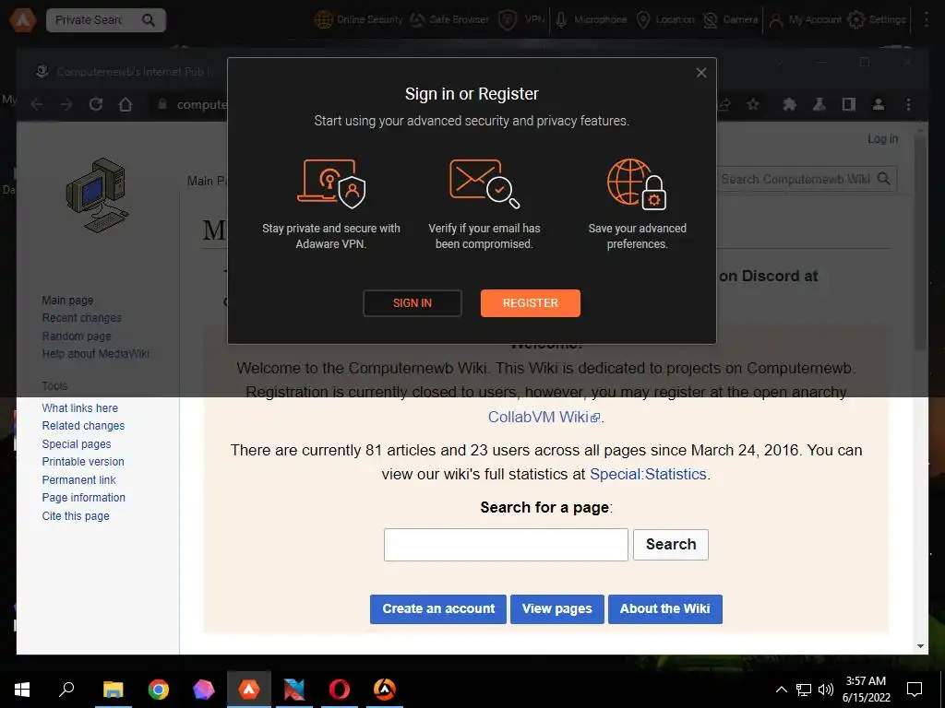This screenshot has height=708, width=945.
Task: Open the Special:Statistics link
Action: [x=648, y=475]
